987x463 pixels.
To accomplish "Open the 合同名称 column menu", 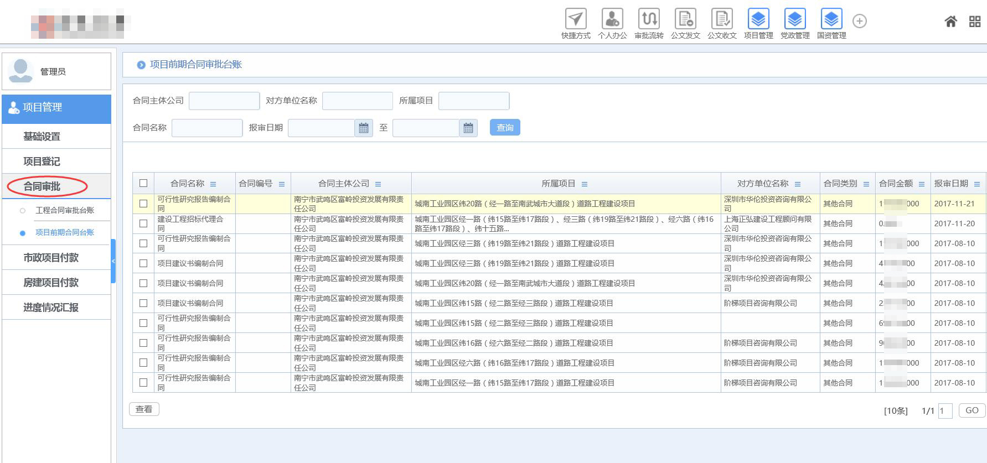I will [x=213, y=184].
